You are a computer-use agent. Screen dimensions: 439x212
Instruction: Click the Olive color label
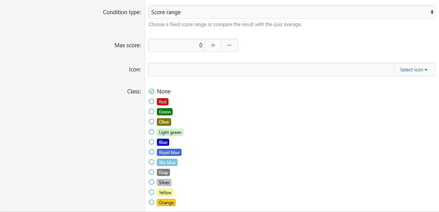coord(164,122)
